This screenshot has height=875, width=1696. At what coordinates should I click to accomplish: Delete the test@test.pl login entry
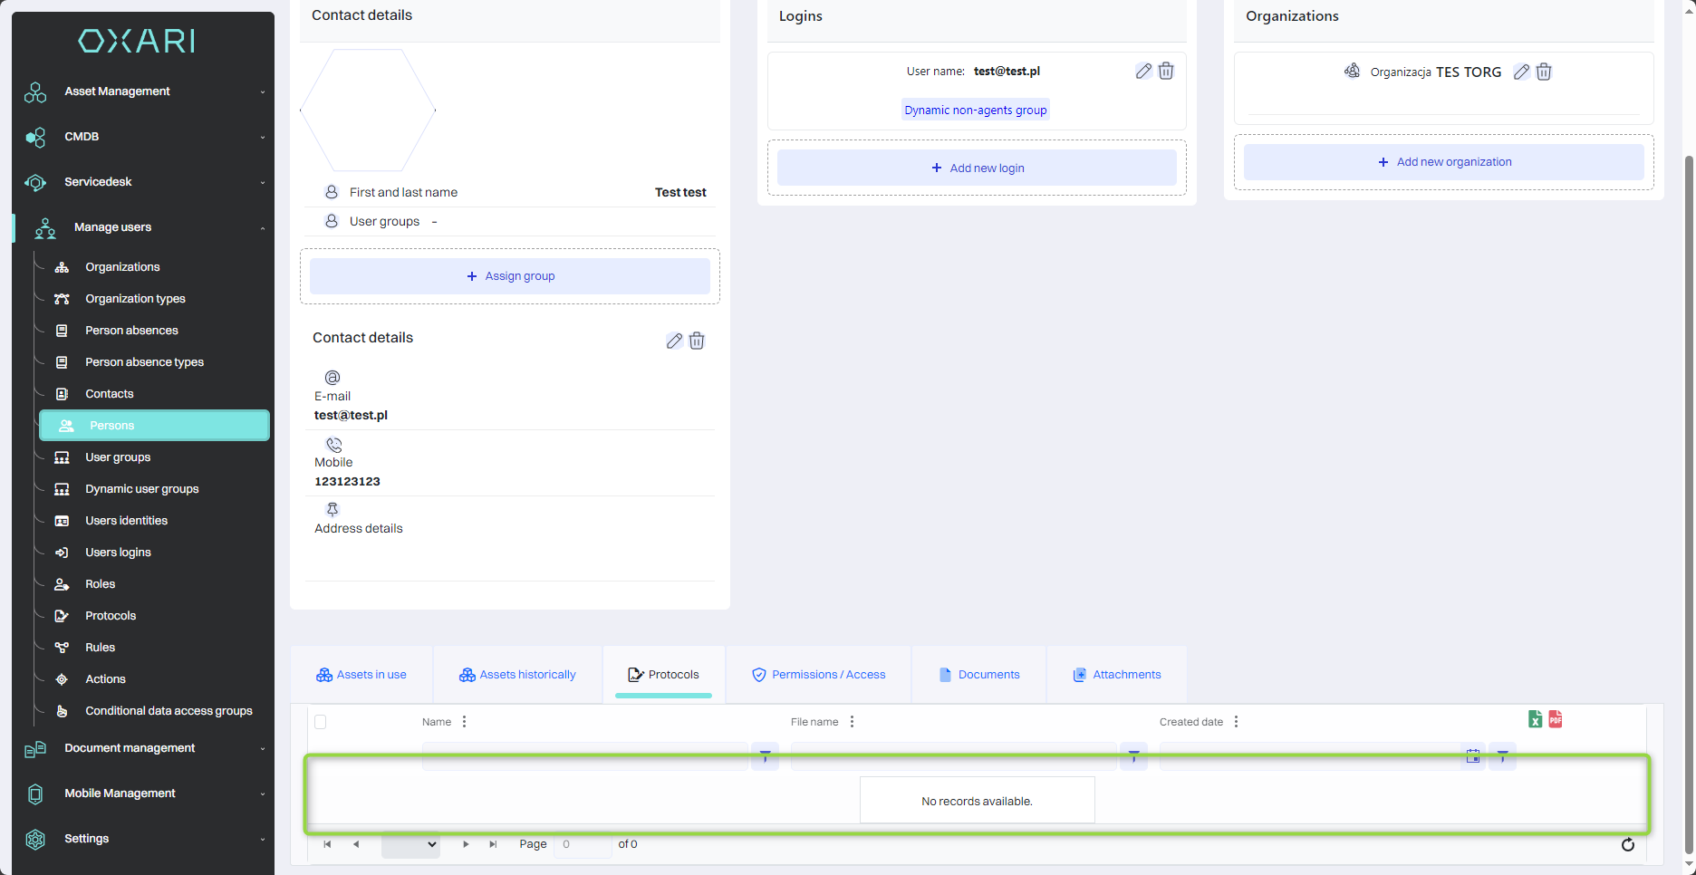click(1166, 71)
